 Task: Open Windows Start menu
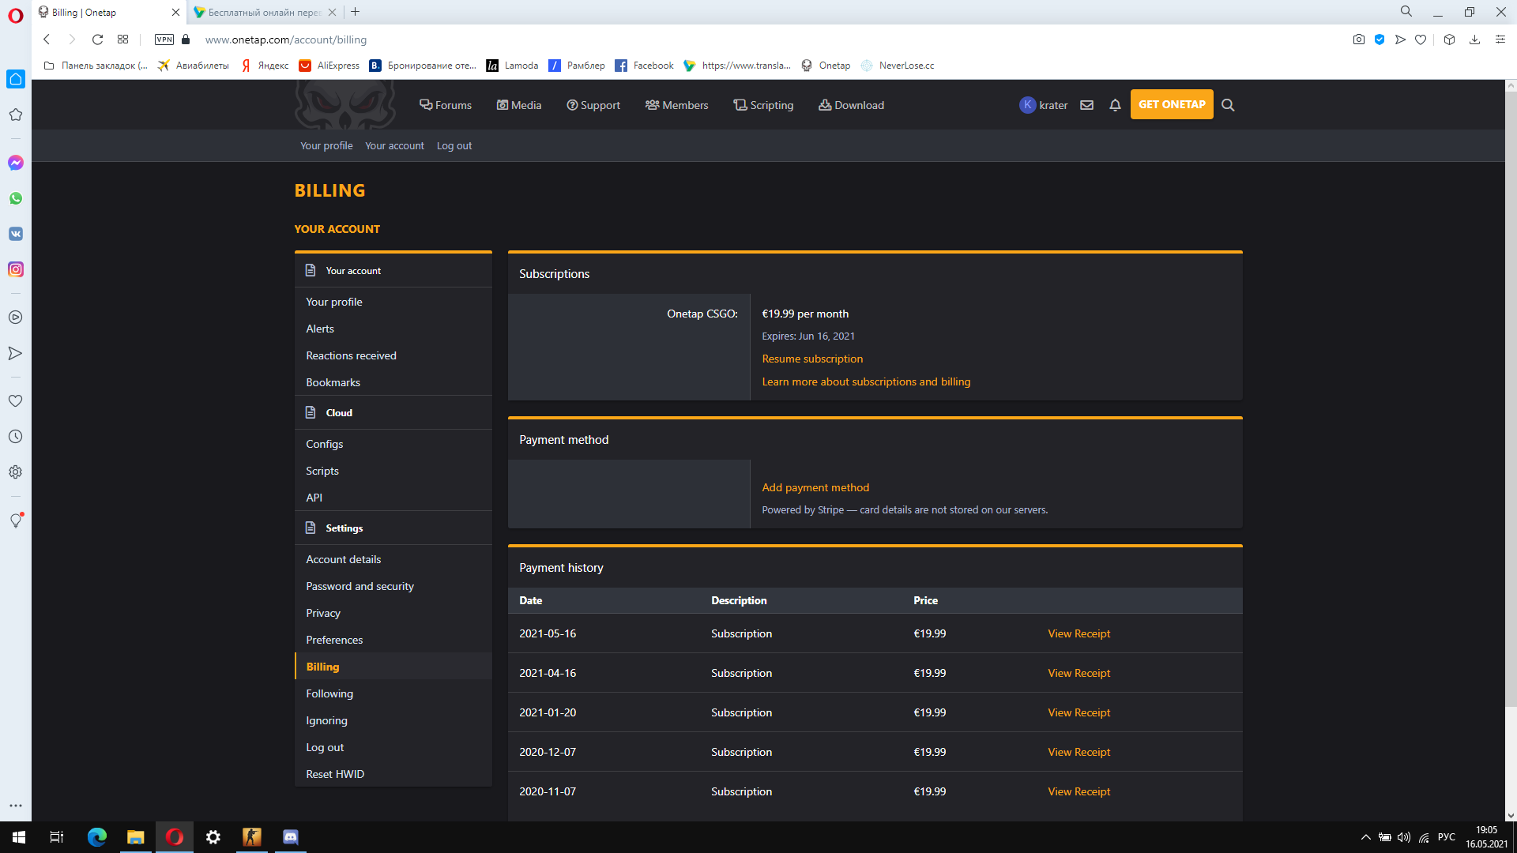[19, 837]
